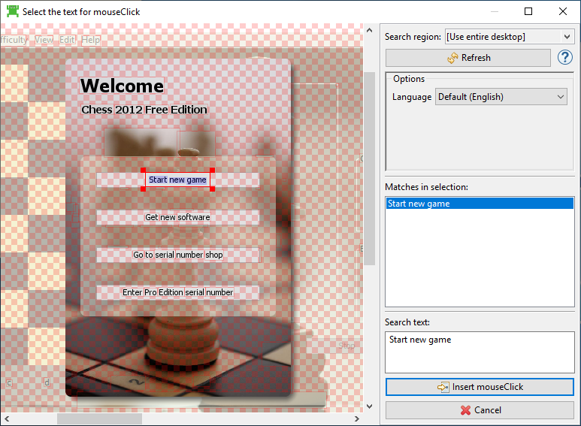Pick 'Go to serial number shop' text

click(x=177, y=255)
